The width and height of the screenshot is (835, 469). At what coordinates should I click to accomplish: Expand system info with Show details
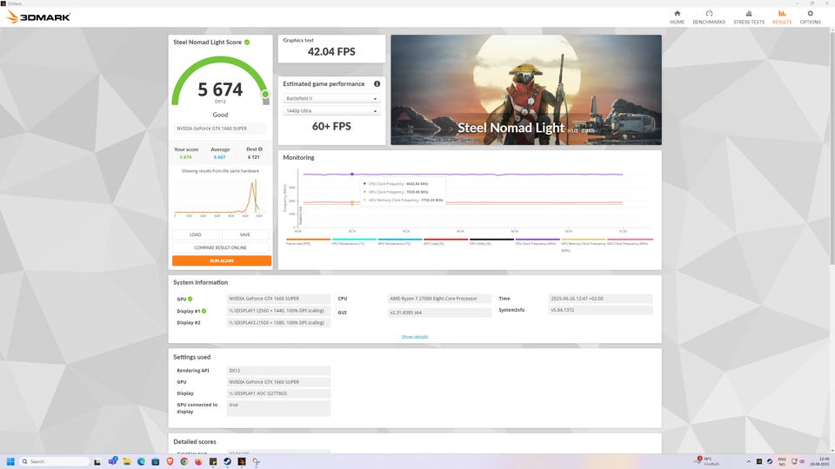click(414, 337)
